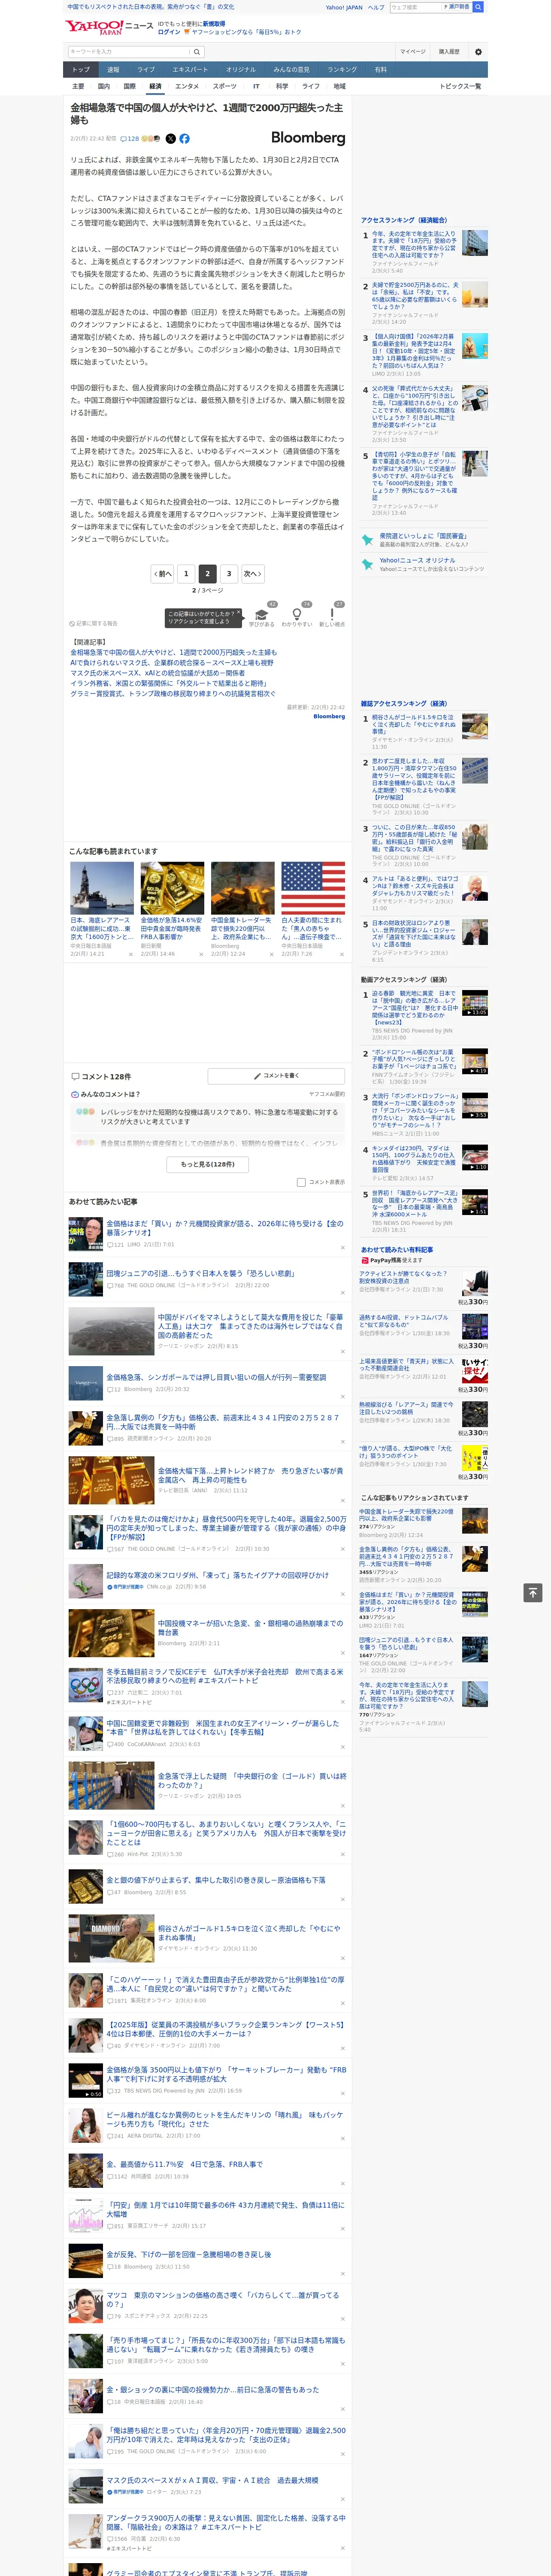
Task: Select the 国際 sub-category
Action: pyautogui.click(x=129, y=86)
